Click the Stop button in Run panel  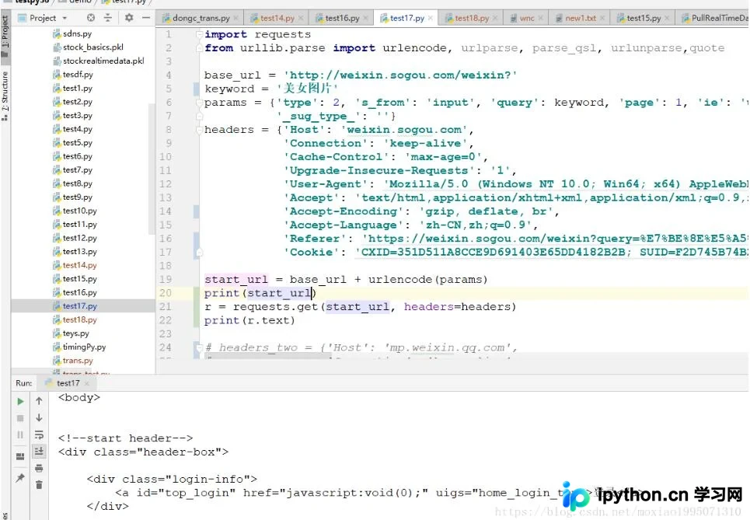click(x=20, y=418)
